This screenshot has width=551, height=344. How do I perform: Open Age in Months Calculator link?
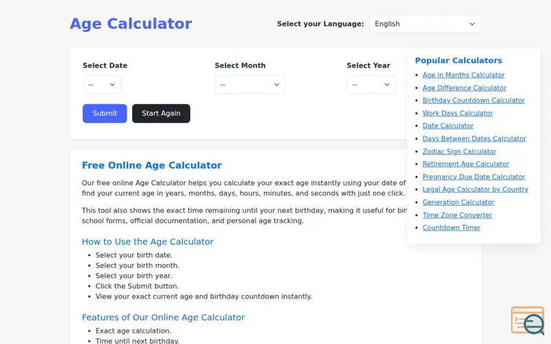[x=464, y=75]
